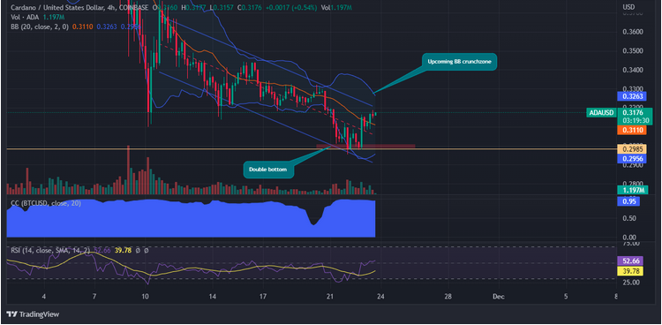Click the USD currency label on price axis
The image size is (662, 325).
(x=628, y=7)
